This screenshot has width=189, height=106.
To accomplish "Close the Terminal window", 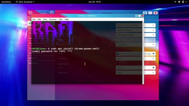I will coord(142,16).
